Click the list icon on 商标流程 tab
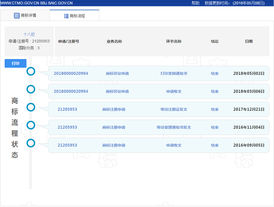 (x=66, y=16)
